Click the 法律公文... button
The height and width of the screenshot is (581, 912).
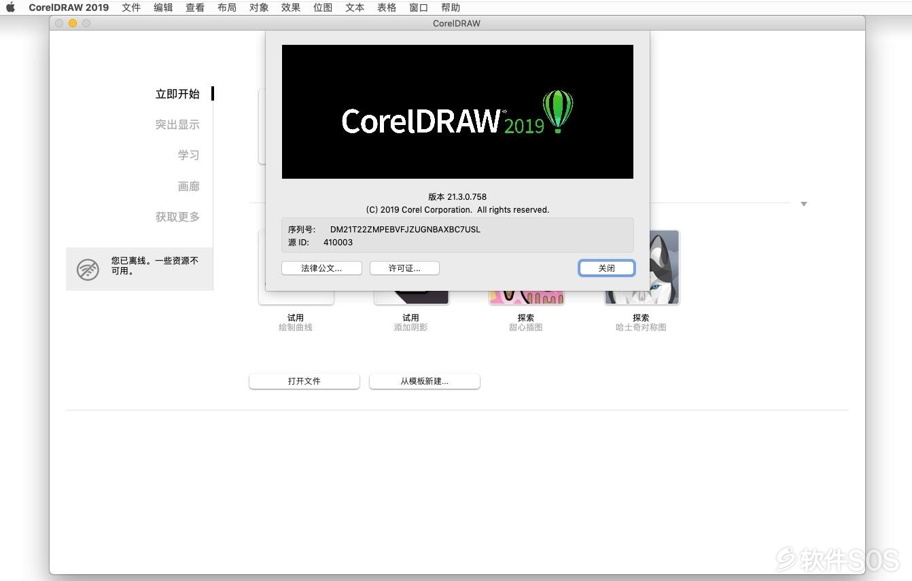click(321, 268)
